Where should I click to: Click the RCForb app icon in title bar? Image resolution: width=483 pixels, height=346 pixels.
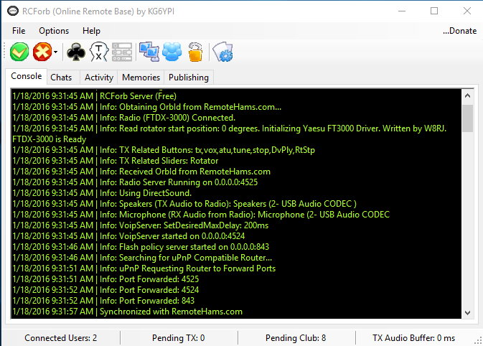point(13,11)
